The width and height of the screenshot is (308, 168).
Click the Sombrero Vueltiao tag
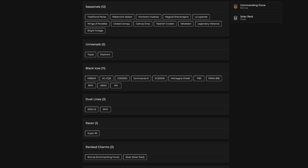(149, 17)
